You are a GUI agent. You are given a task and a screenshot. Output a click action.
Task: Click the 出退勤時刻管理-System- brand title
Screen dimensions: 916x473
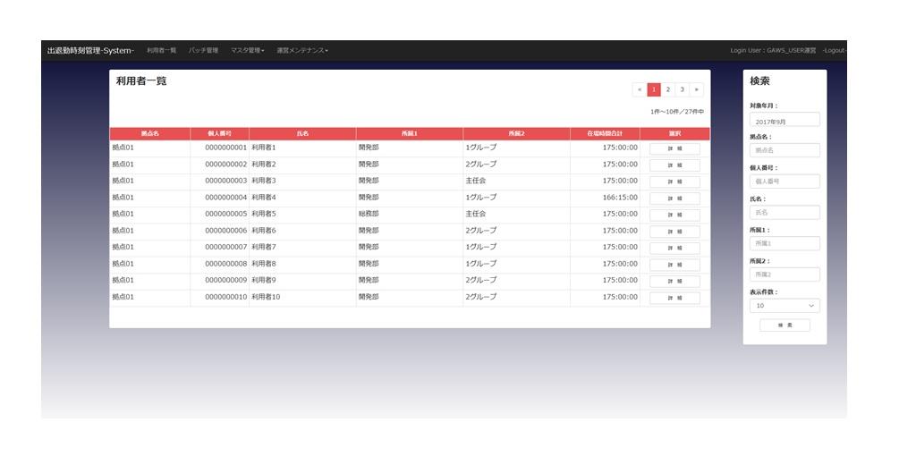90,50
